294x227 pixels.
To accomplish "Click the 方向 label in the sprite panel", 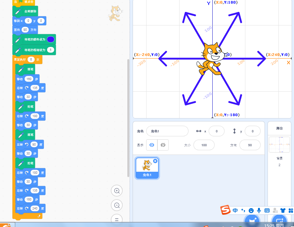I will tap(233, 145).
